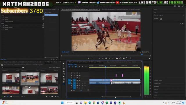Toggle linked selection in timeline

tap(76, 67)
